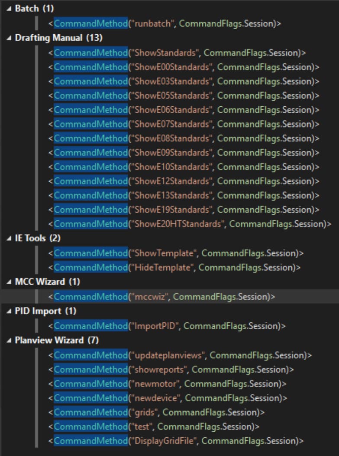Collapse the Drafting Manual group
Image resolution: width=339 pixels, height=456 pixels.
coord(10,38)
